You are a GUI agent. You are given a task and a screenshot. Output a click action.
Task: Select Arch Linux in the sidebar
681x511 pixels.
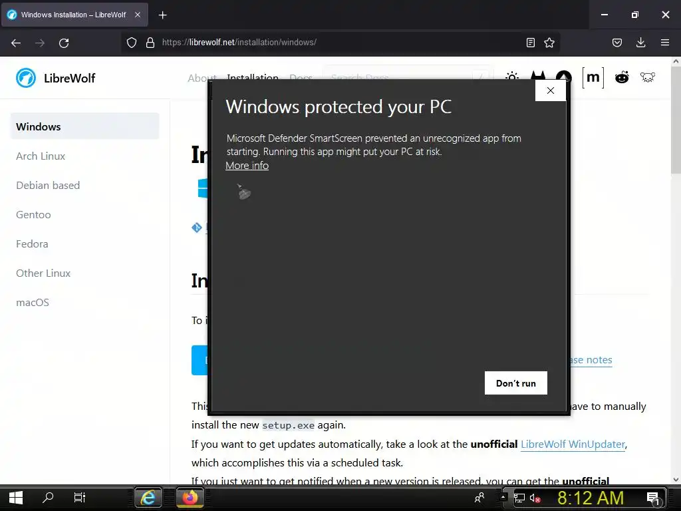[41, 156]
